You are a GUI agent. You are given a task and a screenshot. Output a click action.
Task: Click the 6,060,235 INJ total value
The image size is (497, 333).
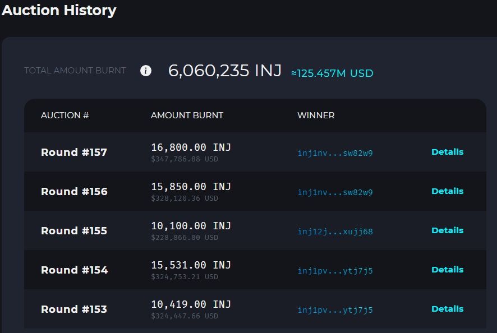225,71
